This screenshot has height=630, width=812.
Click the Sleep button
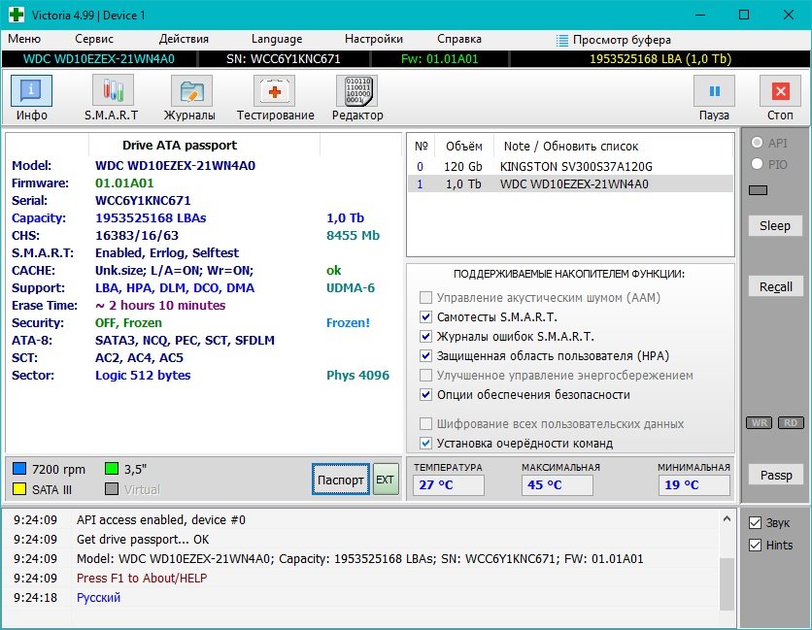pyautogui.click(x=775, y=226)
